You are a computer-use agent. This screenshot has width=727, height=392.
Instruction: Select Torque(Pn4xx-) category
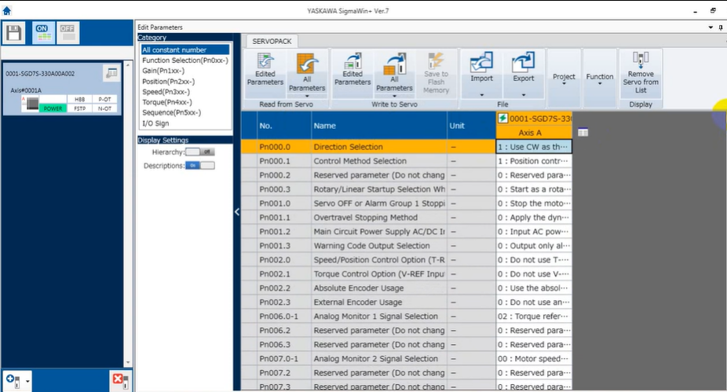pyautogui.click(x=166, y=102)
